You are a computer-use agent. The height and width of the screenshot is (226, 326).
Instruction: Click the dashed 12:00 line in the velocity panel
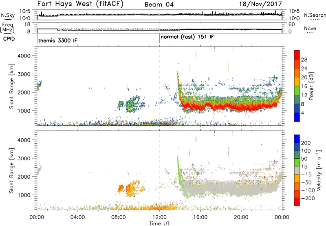point(159,170)
